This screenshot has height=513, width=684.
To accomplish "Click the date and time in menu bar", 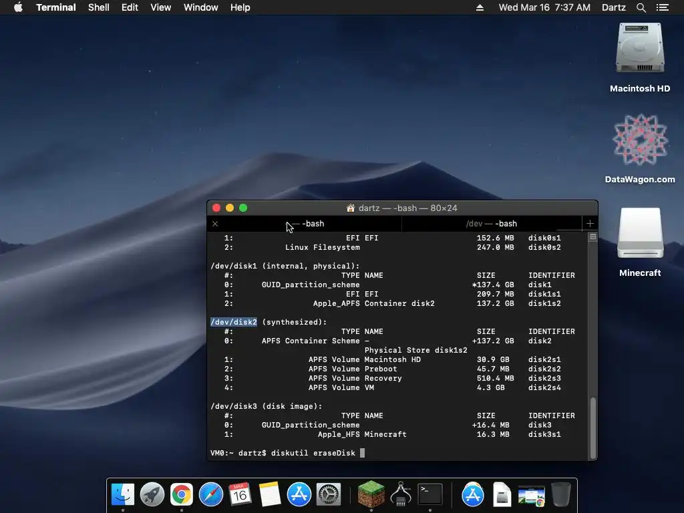I will 544,7.
